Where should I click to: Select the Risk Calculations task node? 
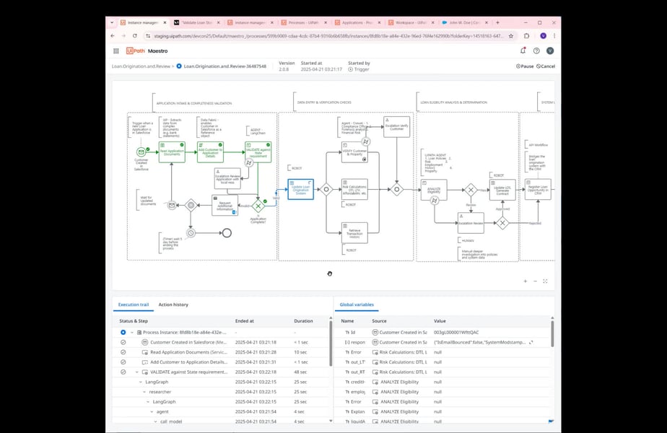click(x=354, y=189)
